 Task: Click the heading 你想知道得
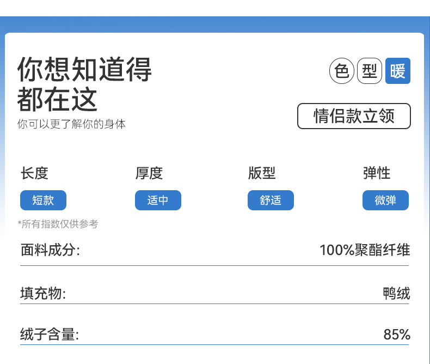pyautogui.click(x=84, y=69)
